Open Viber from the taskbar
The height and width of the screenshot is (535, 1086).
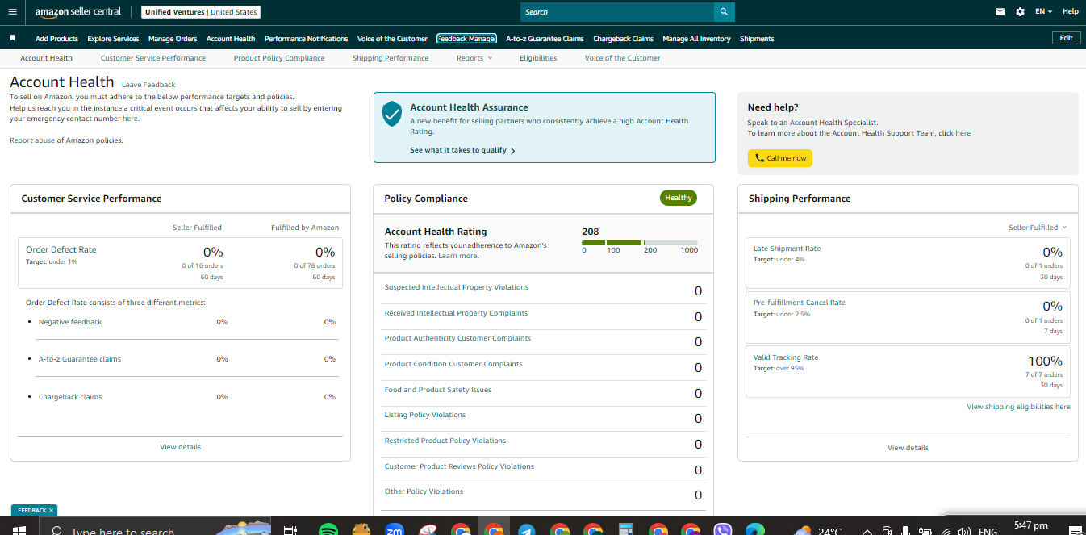click(724, 530)
